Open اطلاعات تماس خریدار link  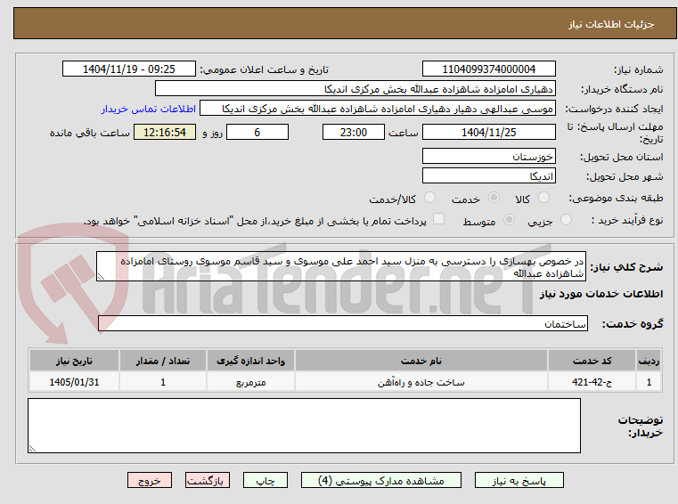tap(149, 109)
